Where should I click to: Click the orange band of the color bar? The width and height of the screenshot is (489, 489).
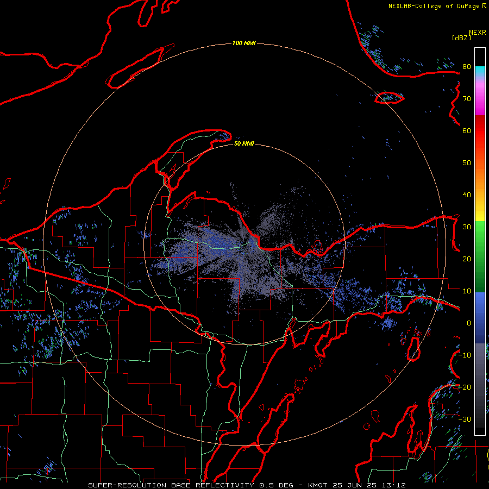pos(480,178)
